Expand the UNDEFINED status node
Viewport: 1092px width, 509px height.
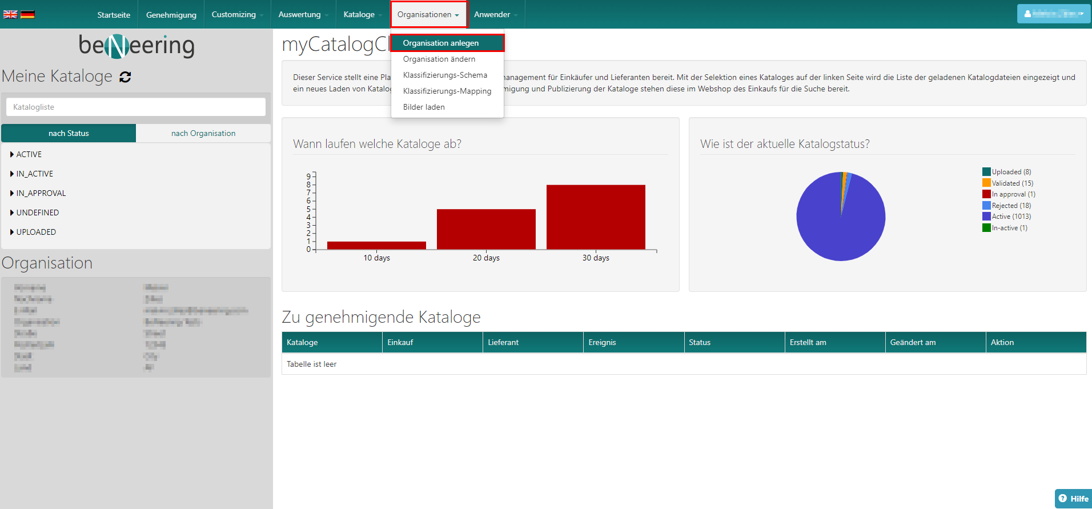click(37, 213)
